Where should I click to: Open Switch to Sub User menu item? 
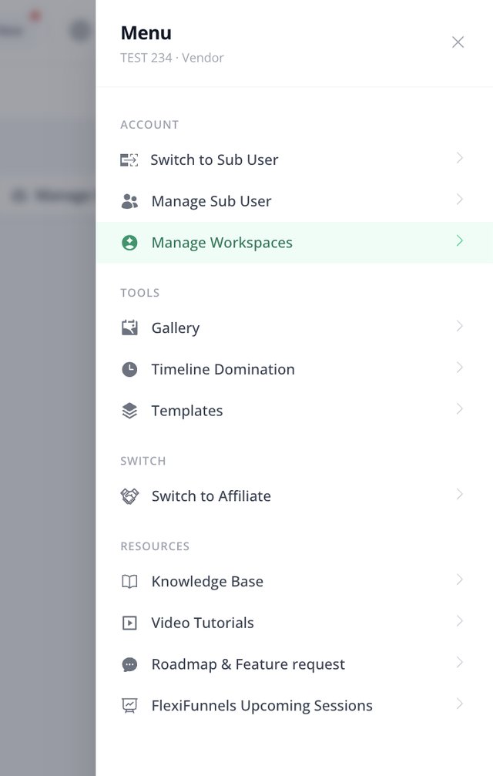coord(294,160)
